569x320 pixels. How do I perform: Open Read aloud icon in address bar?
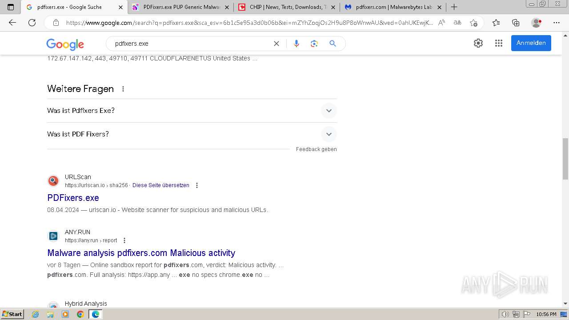point(441,23)
